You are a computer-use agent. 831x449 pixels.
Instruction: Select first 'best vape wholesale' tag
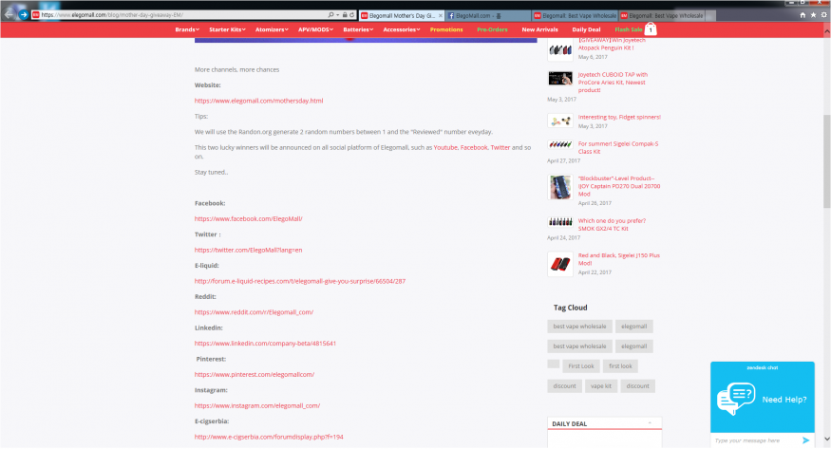[x=579, y=327]
